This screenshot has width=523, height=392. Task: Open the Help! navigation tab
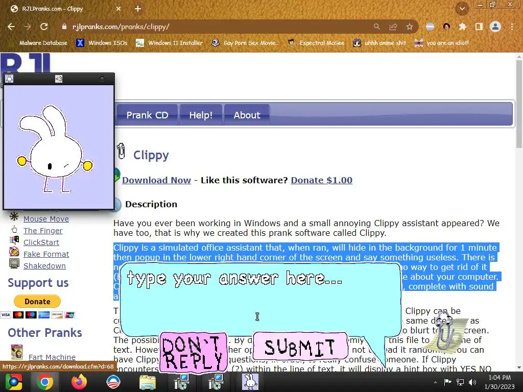click(x=201, y=115)
